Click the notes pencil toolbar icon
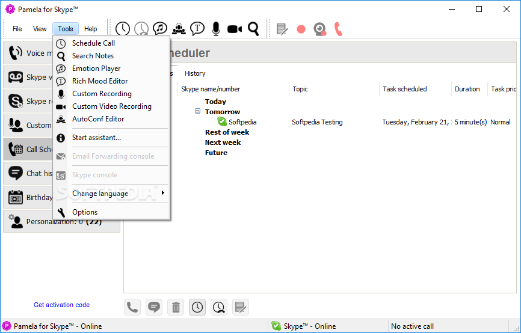This screenshot has width=521, height=333. 282,29
